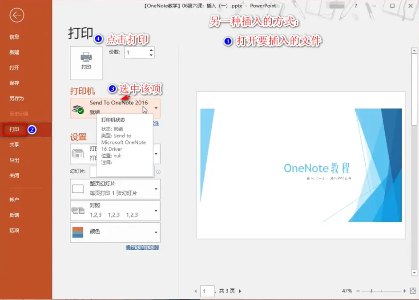Zoom out with the minus button

(x=358, y=291)
